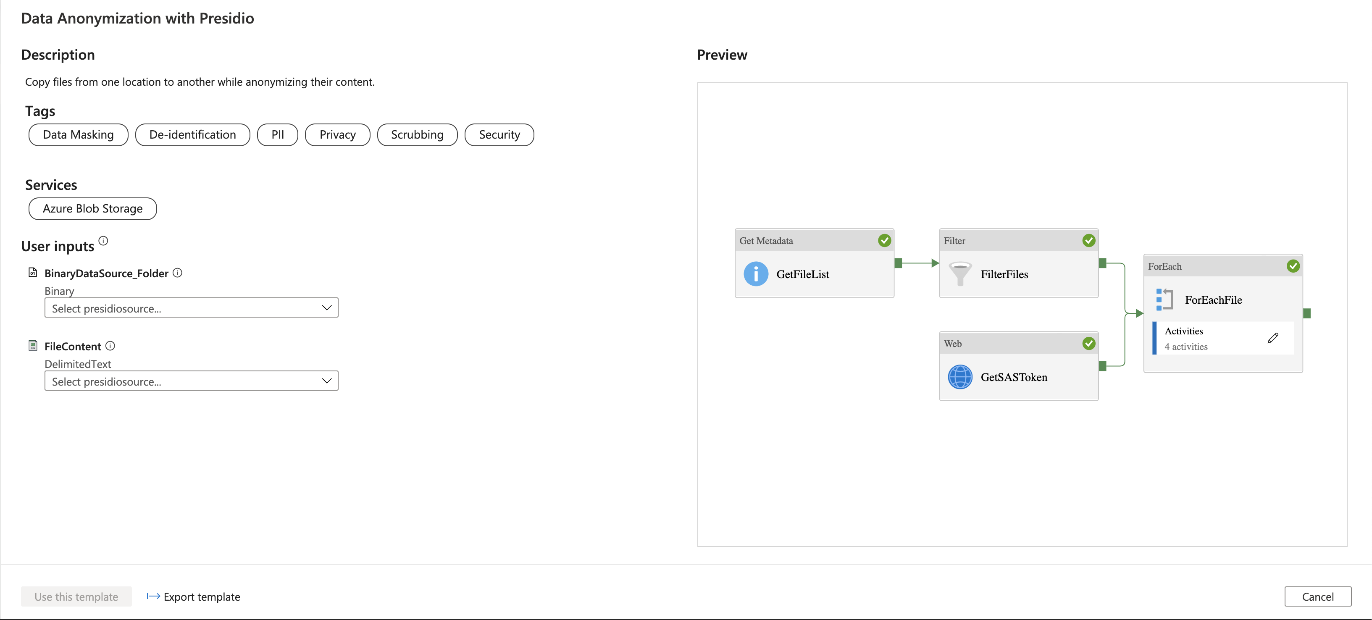Screen dimensions: 1372x620
Task: Click the binary dataset icon for BinaryDataSource_Folder
Action: [32, 273]
